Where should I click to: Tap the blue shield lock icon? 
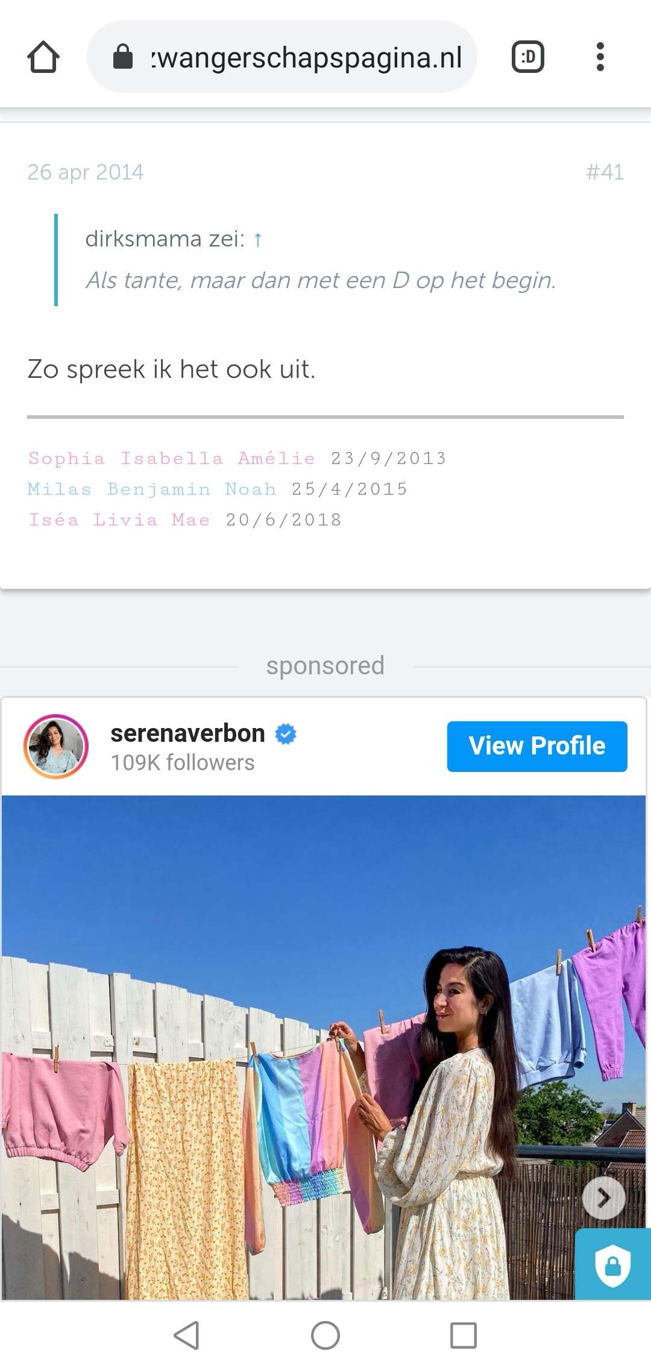(x=613, y=1264)
